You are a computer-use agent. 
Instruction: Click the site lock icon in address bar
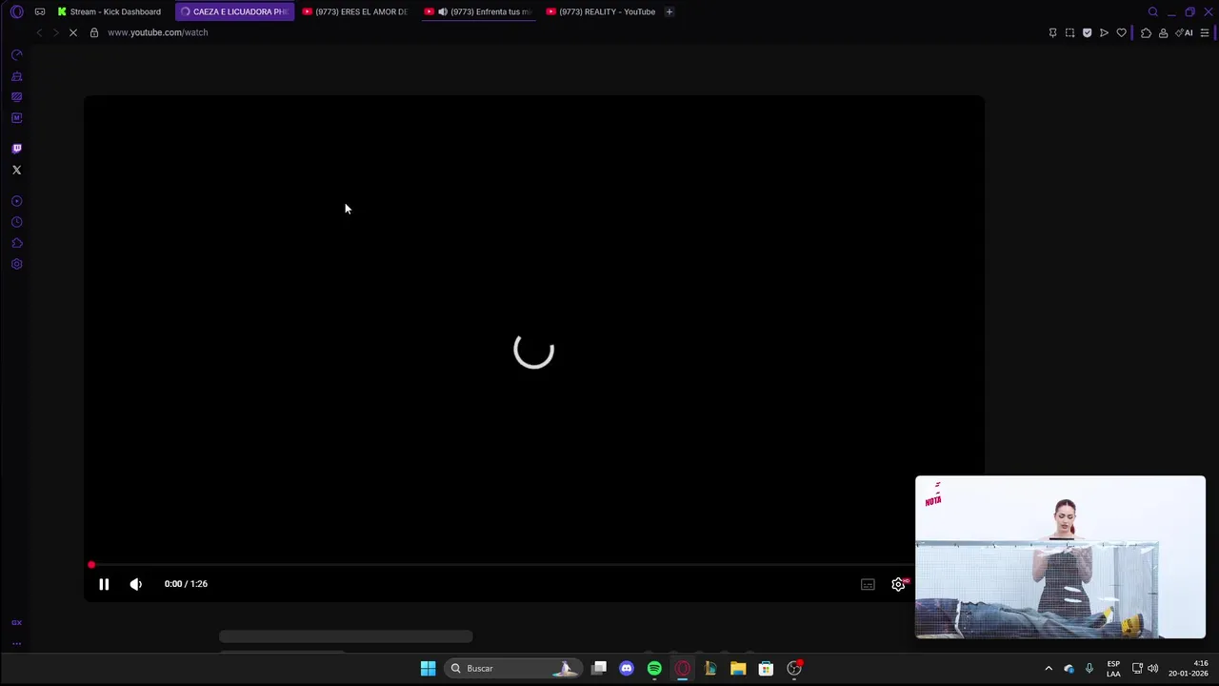93,32
